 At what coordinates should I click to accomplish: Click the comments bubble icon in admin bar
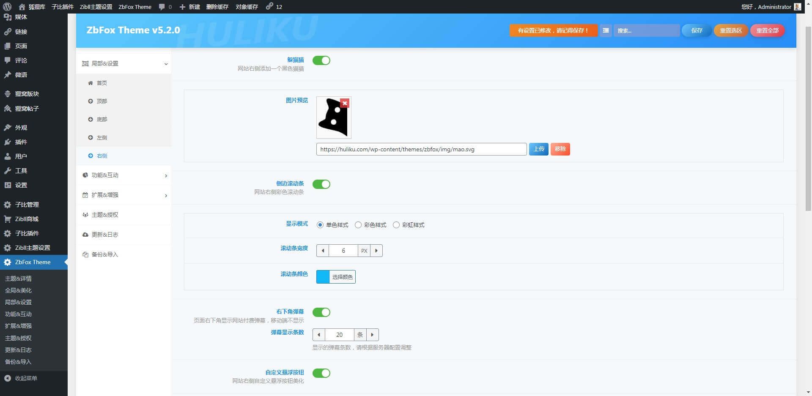[162, 7]
